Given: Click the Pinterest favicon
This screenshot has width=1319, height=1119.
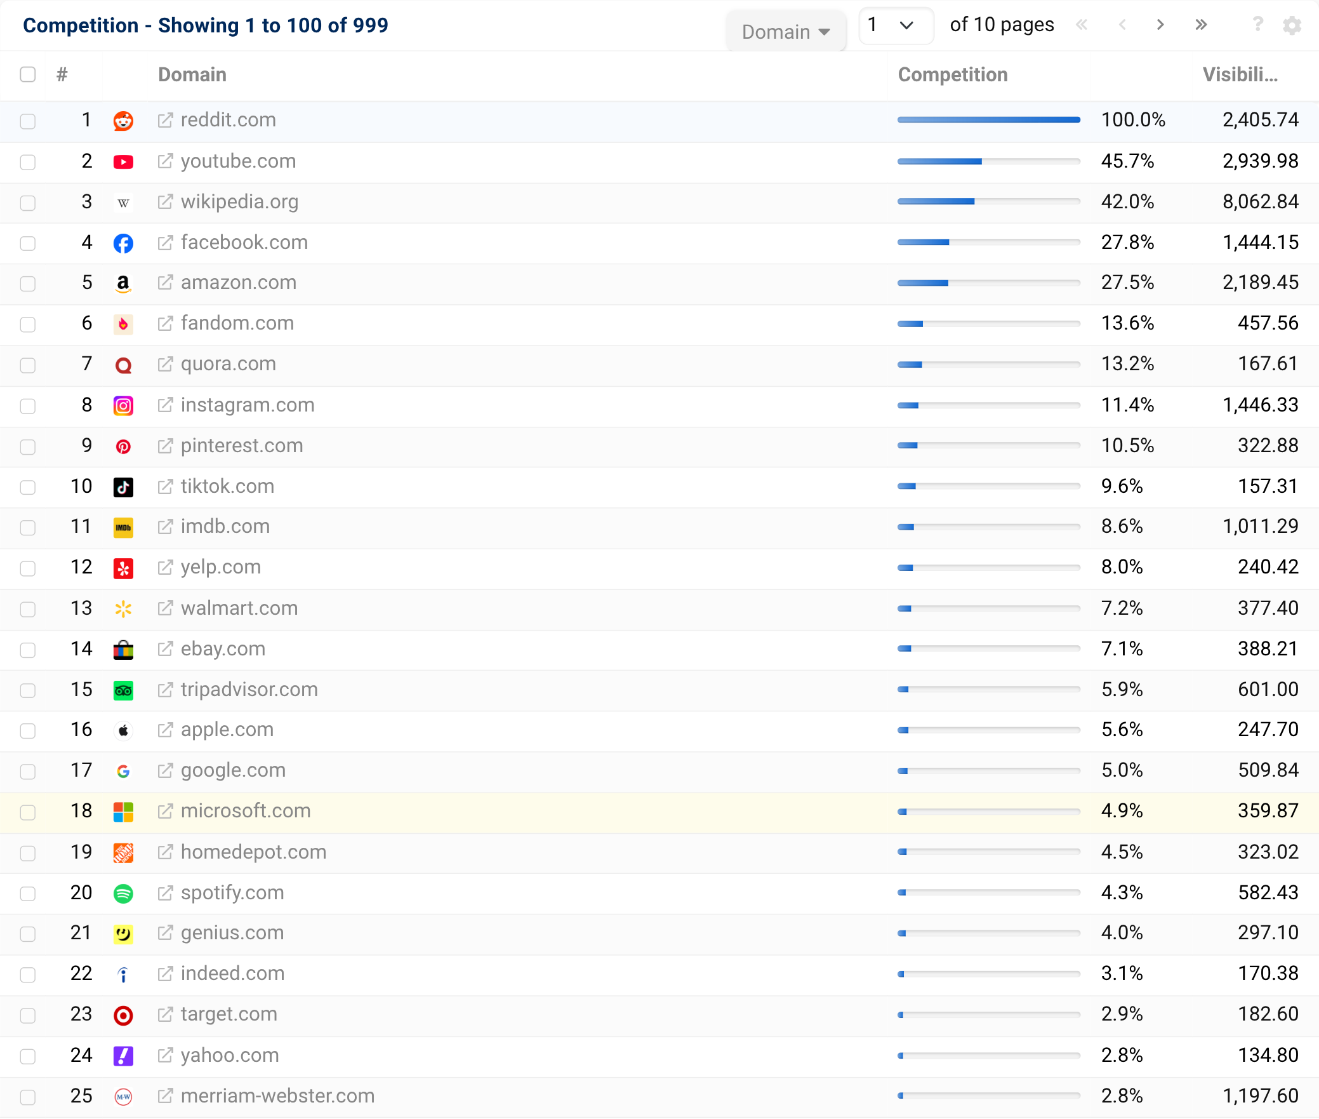Looking at the screenshot, I should (123, 446).
